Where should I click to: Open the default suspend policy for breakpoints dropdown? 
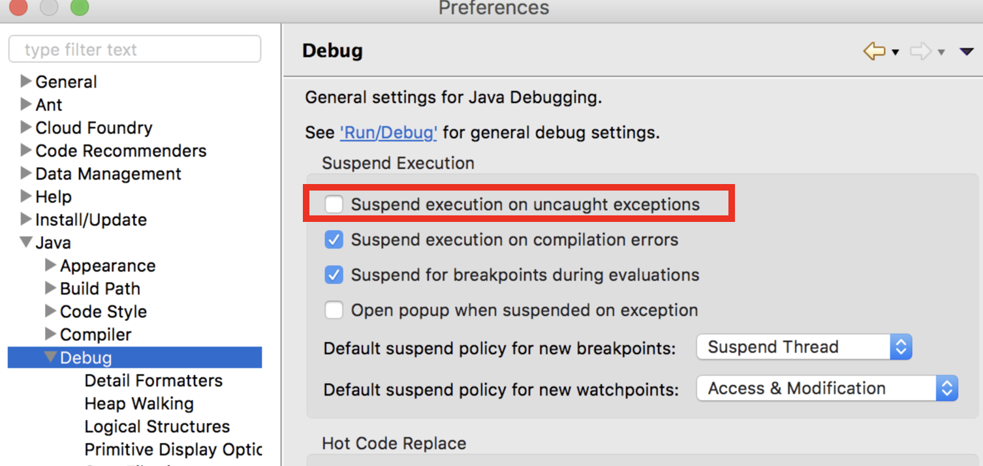tap(803, 347)
